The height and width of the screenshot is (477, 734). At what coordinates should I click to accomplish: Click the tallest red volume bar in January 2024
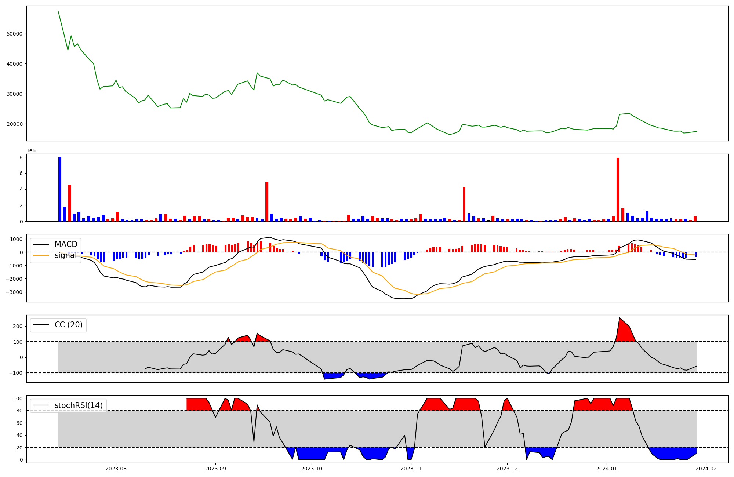point(618,189)
